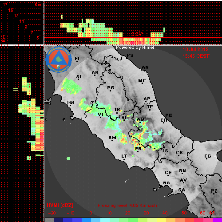Click the GR city label on map
222x222 pixels.
[71, 103]
